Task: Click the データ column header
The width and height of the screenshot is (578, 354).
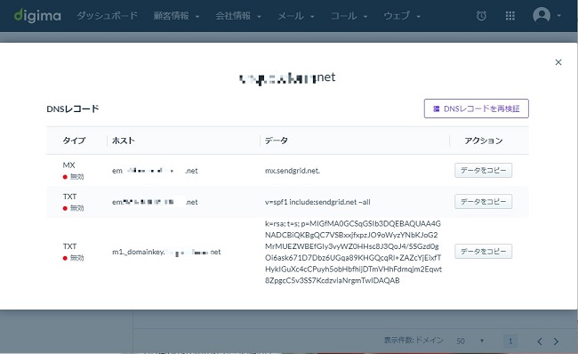Action: pyautogui.click(x=277, y=141)
